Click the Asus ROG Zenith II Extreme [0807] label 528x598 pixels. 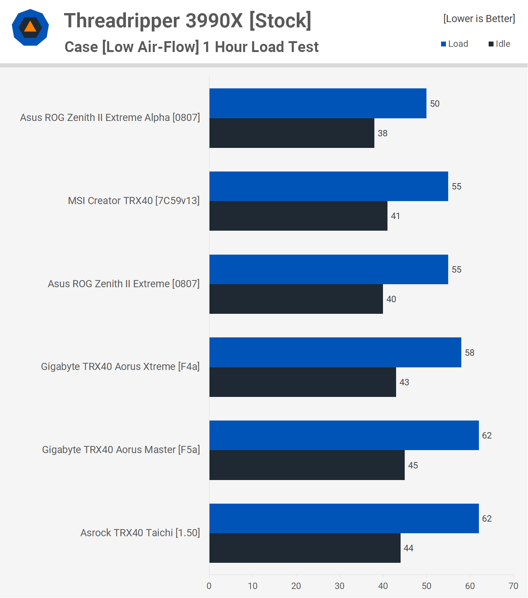click(123, 284)
